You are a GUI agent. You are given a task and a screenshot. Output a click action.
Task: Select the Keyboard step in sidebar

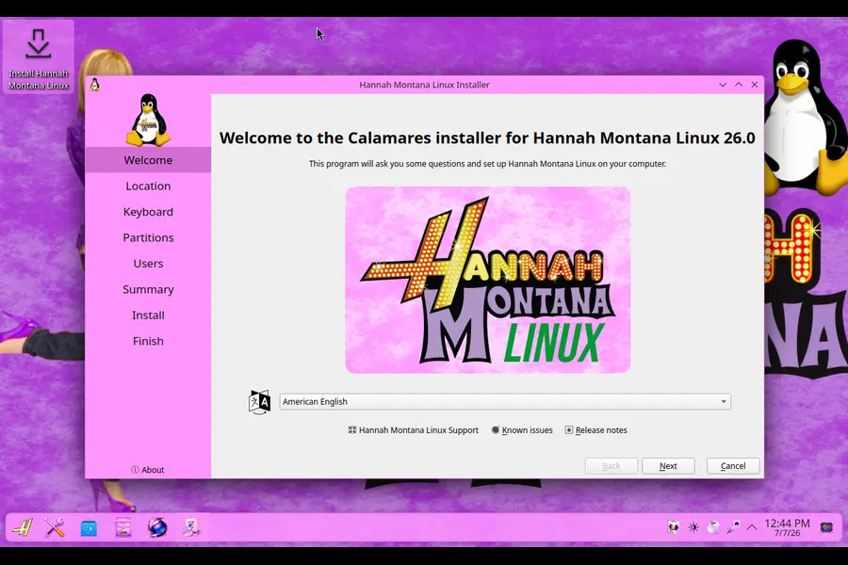tap(148, 212)
